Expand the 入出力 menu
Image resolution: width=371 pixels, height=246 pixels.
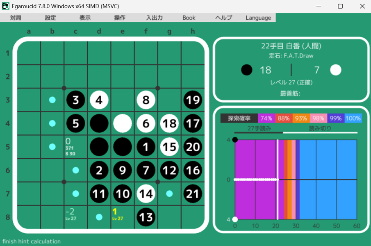pos(155,18)
